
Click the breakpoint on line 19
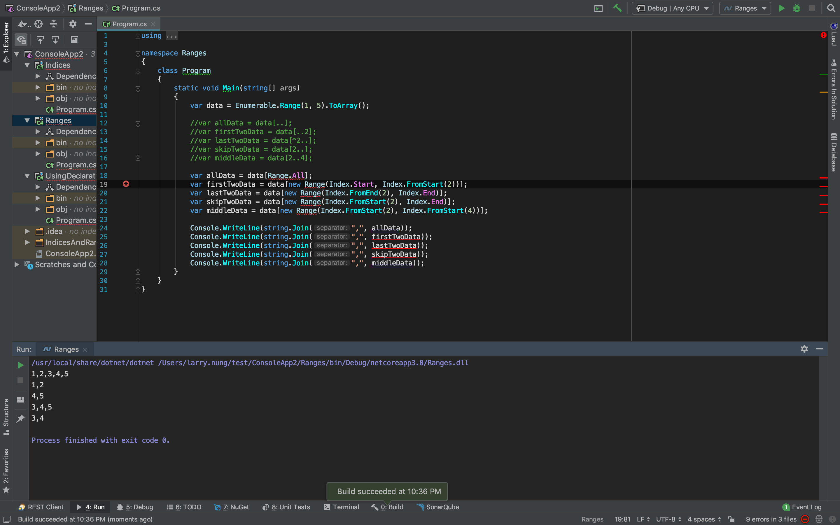point(126,184)
